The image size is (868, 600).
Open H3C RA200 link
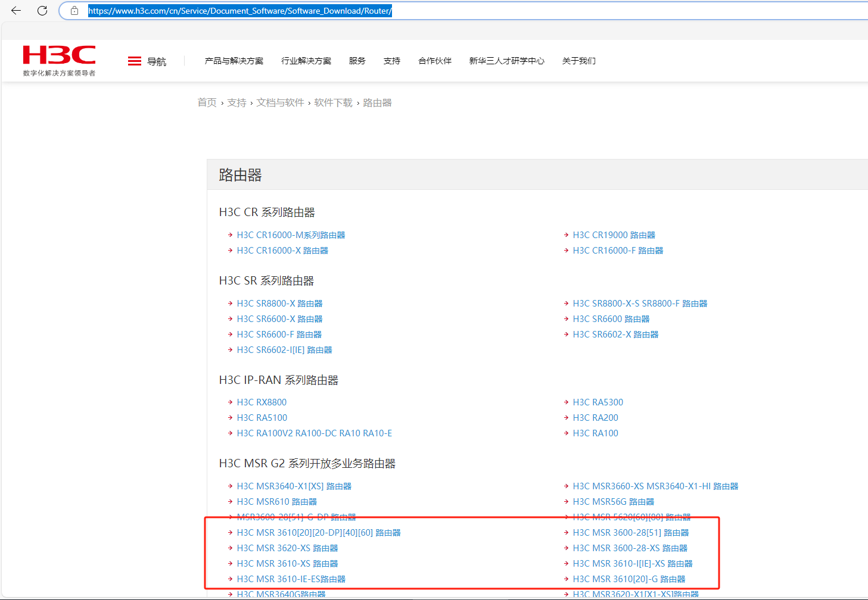point(596,418)
